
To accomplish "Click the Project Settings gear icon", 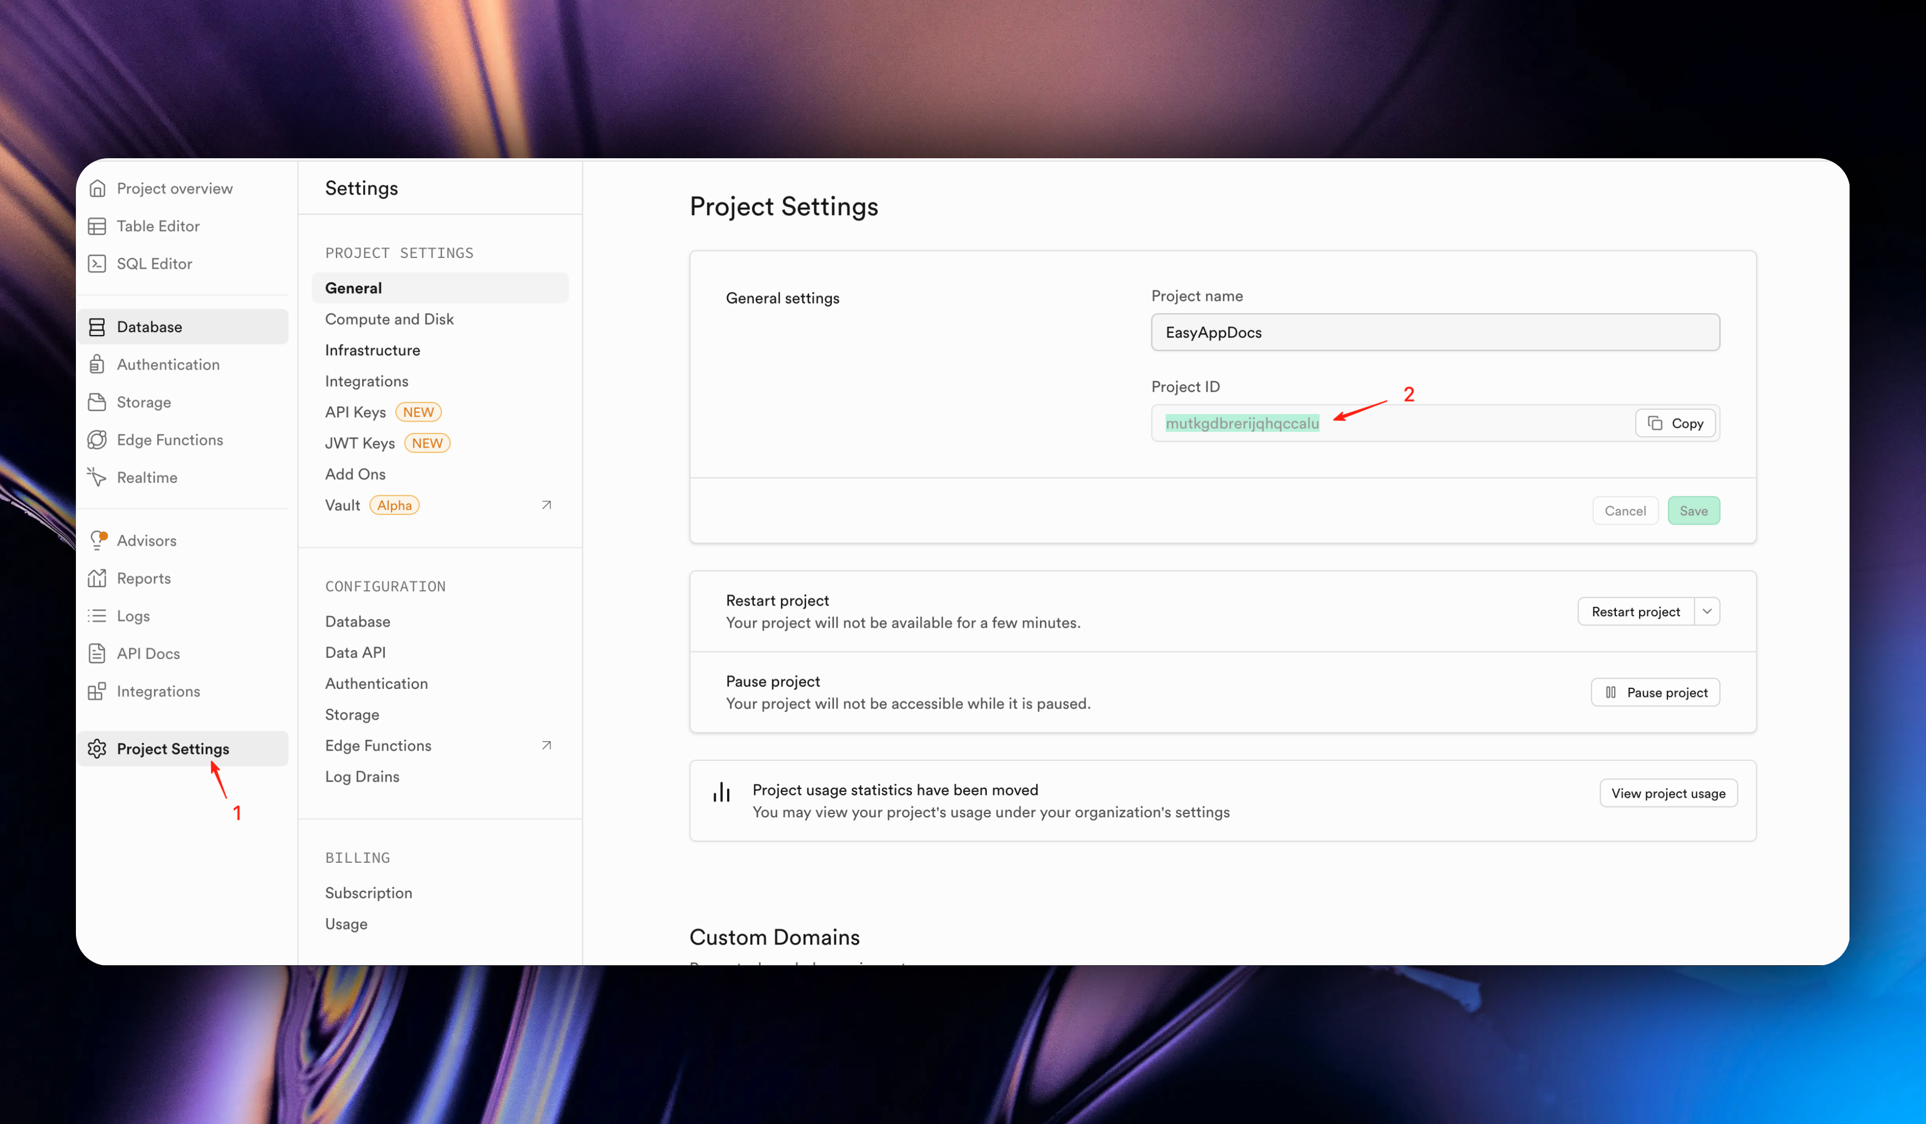I will point(97,749).
